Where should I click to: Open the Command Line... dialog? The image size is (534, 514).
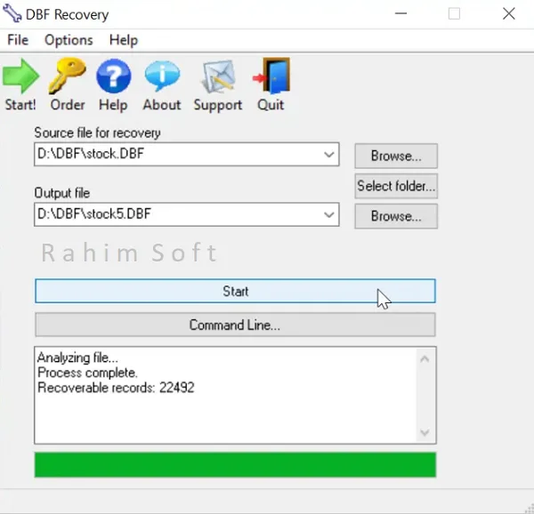(235, 325)
